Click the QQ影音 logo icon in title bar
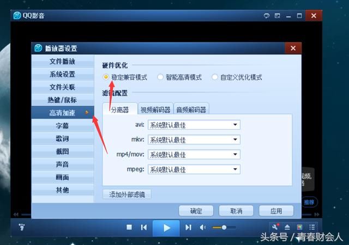 click(17, 16)
